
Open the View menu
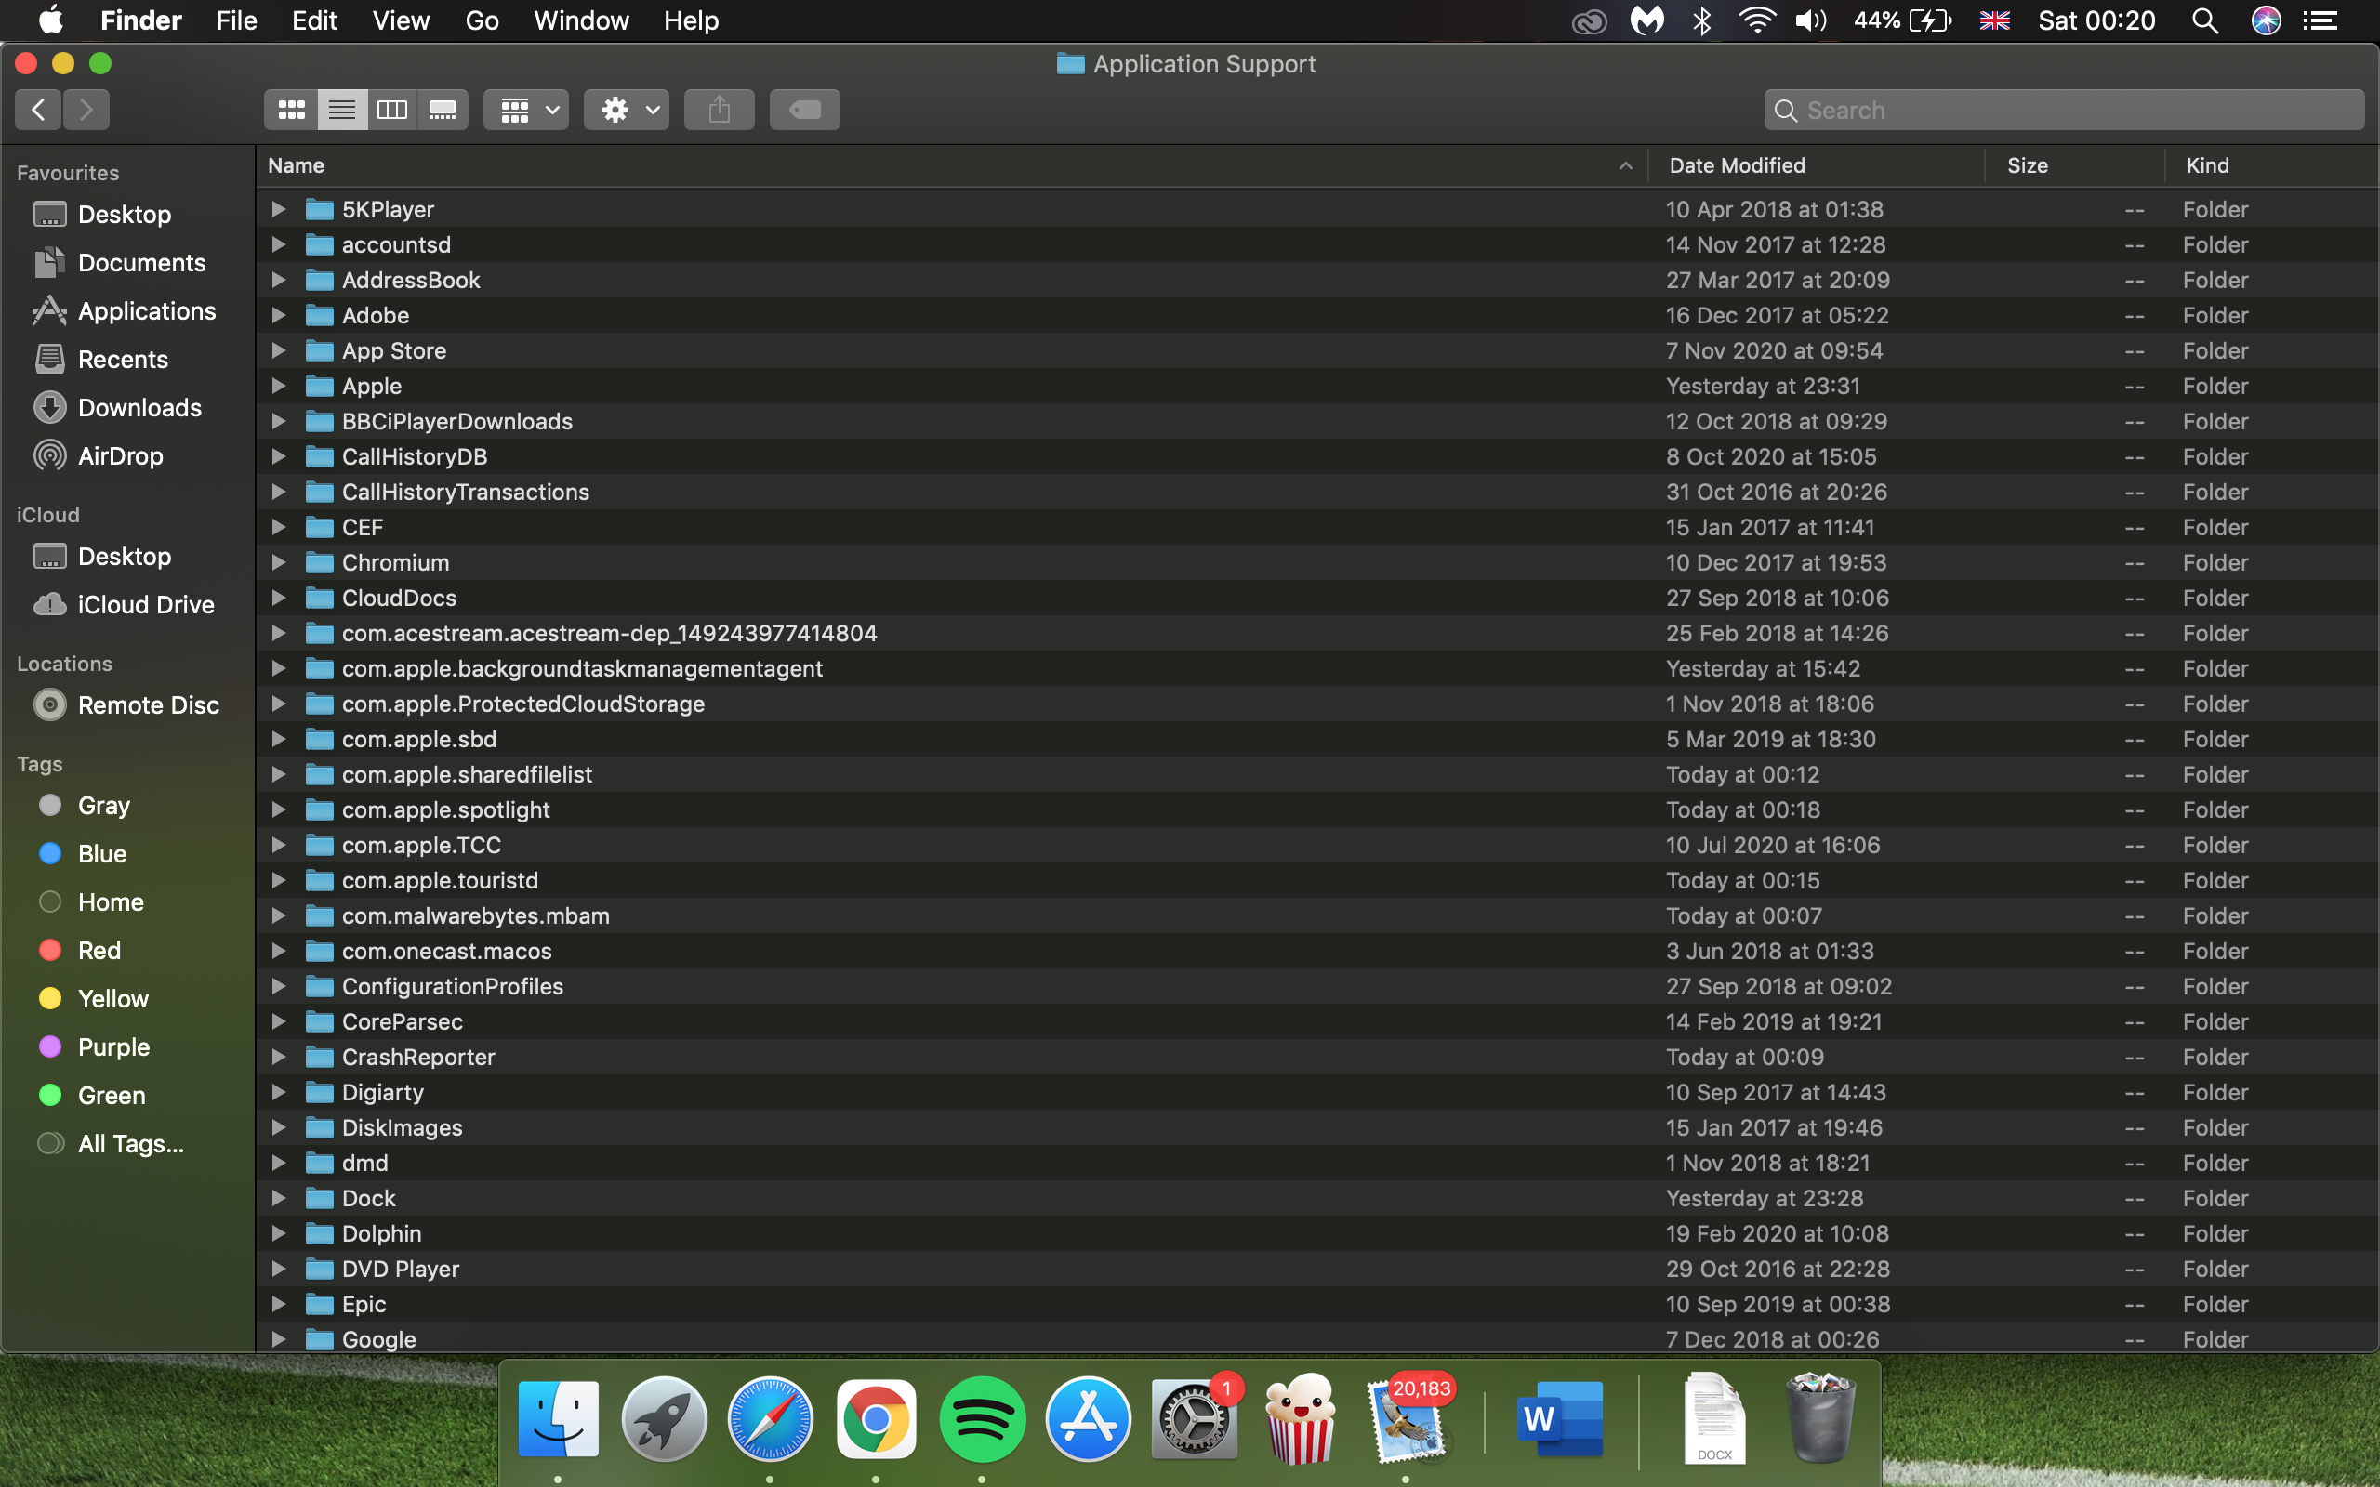[401, 20]
